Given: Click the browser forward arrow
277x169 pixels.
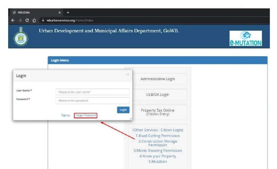Looking at the screenshot, I should (x=20, y=20).
